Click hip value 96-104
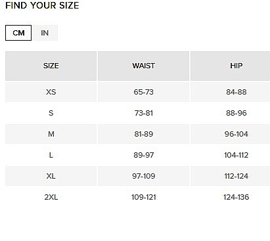 (x=236, y=134)
